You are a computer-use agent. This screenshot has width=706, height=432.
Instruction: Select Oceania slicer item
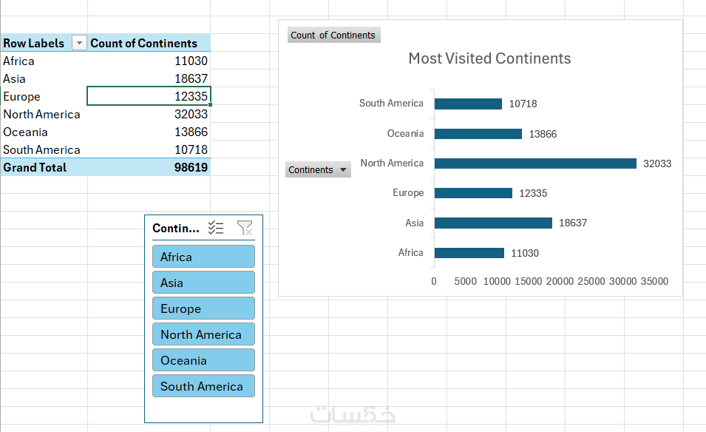203,360
